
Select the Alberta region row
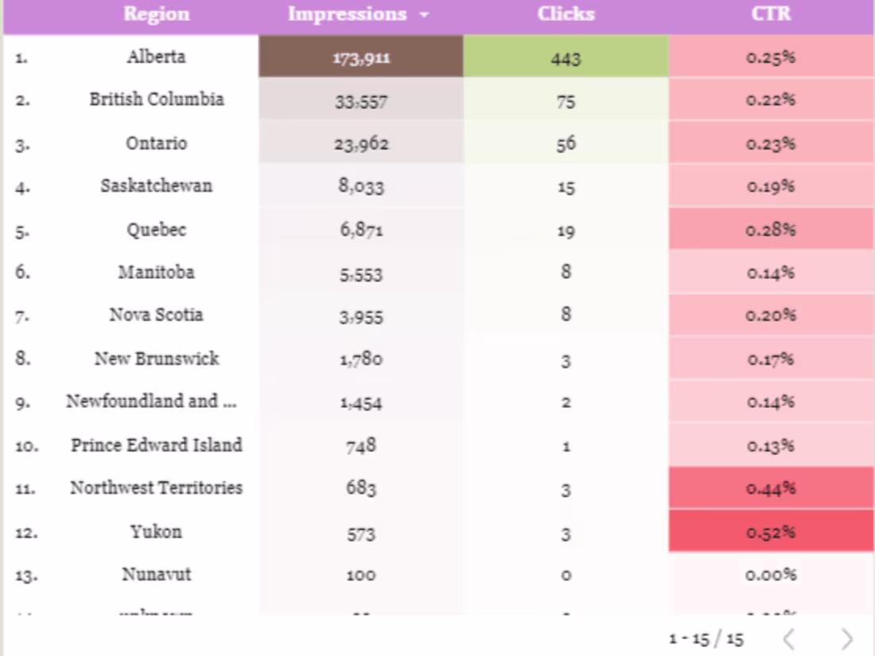[x=156, y=56]
